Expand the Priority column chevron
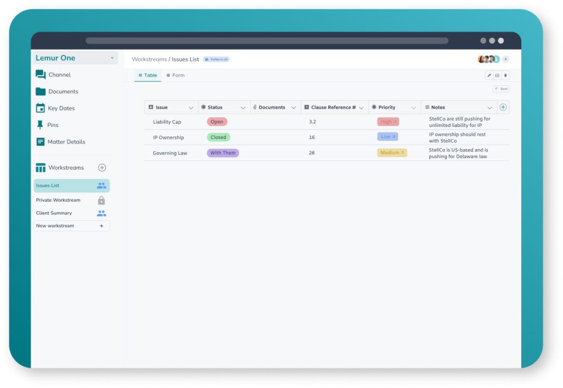Image resolution: width=563 pixels, height=388 pixels. point(413,108)
